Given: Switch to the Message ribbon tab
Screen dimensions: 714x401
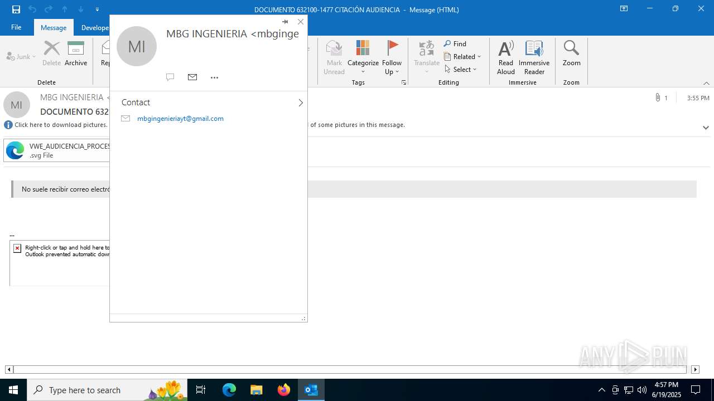Looking at the screenshot, I should tap(54, 27).
